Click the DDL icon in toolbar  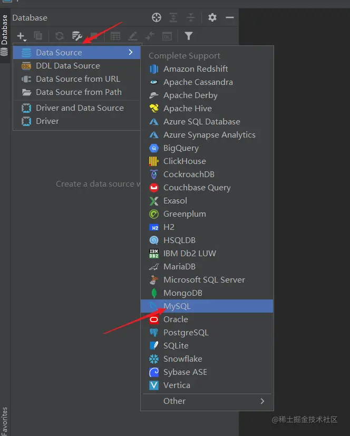click(x=167, y=36)
